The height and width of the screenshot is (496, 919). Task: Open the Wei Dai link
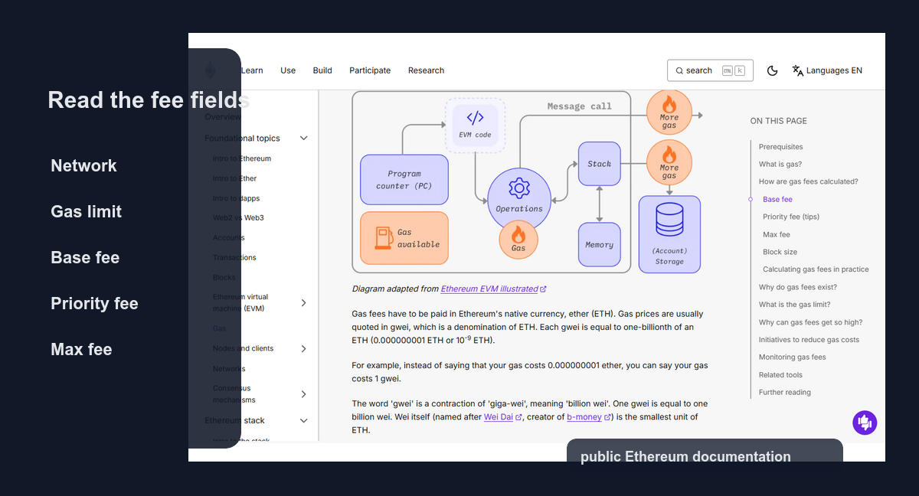499,417
